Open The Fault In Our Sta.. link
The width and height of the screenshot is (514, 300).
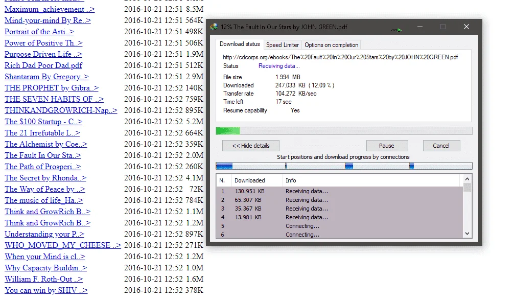(42, 155)
